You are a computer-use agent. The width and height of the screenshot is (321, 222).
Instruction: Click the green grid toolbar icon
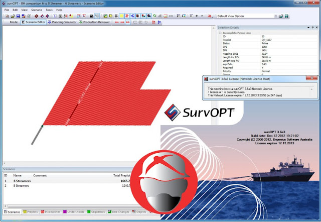coord(105,16)
